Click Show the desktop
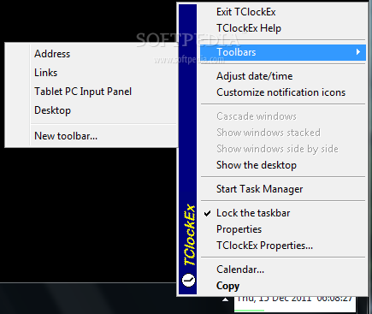This screenshot has width=372, height=314. (x=282, y=165)
